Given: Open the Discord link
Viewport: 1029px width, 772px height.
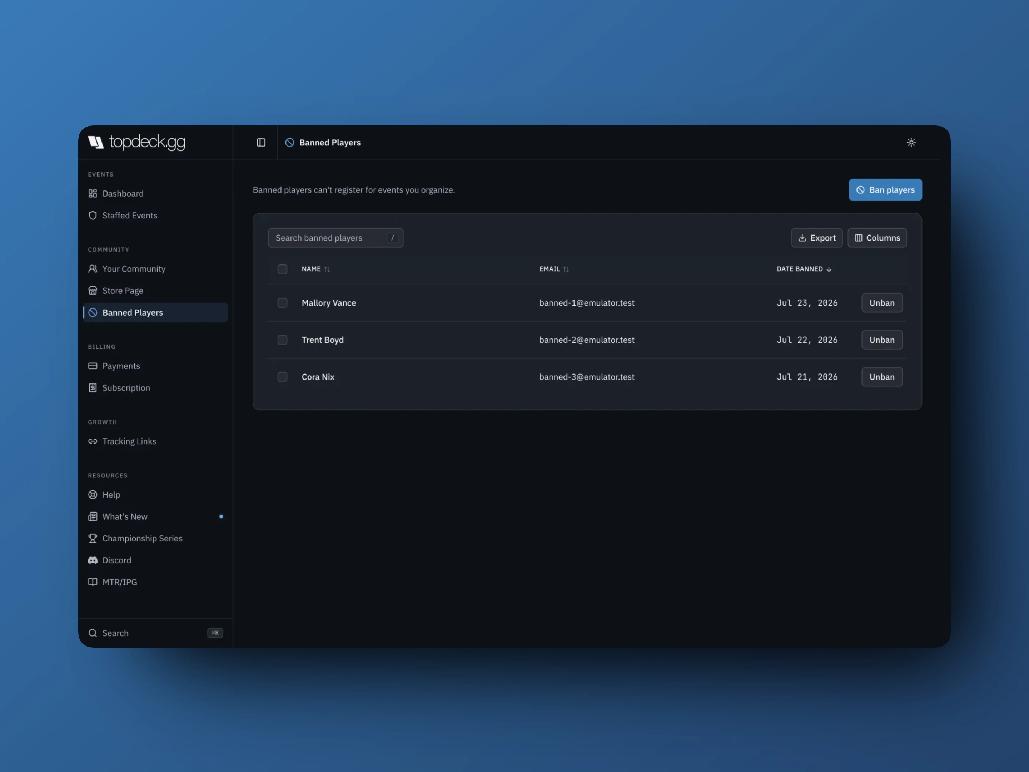Looking at the screenshot, I should click(155, 560).
